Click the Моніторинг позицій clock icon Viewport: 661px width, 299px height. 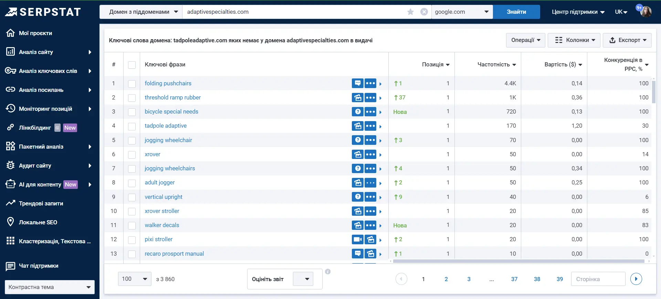tap(10, 109)
